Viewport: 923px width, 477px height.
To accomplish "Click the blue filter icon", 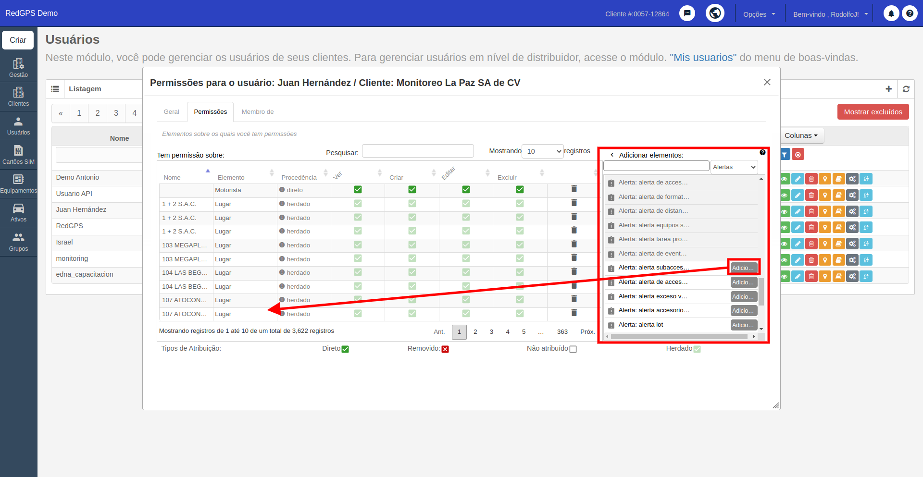I will tap(785, 154).
